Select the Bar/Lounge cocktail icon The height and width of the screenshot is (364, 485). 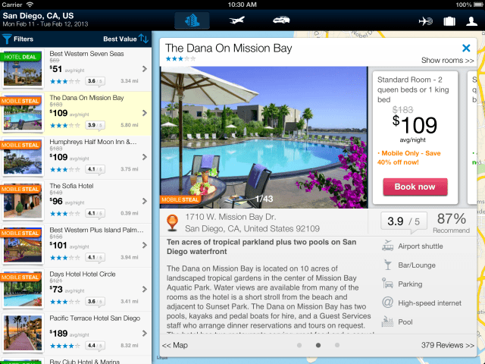point(387,265)
